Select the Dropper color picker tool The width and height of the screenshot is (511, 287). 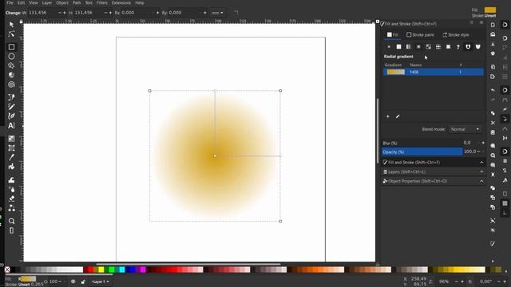coord(11,158)
